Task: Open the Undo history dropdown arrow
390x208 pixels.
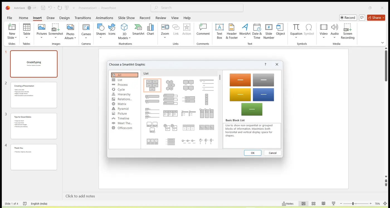Action: pos(54,8)
